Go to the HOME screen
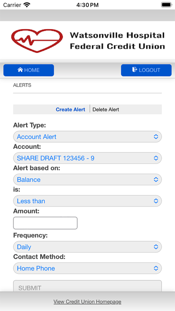 point(29,70)
